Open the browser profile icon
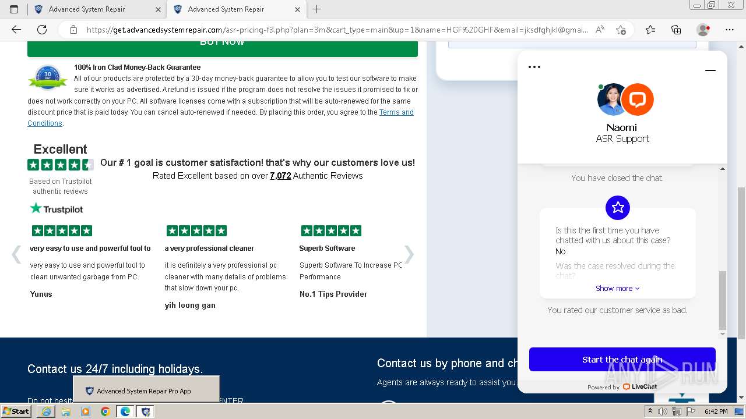The width and height of the screenshot is (746, 419). point(703,30)
